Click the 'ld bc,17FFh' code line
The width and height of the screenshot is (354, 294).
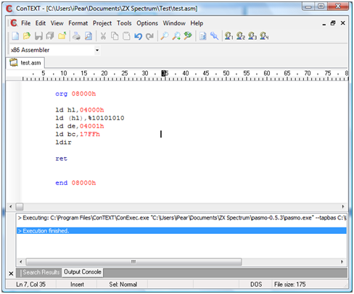78,134
